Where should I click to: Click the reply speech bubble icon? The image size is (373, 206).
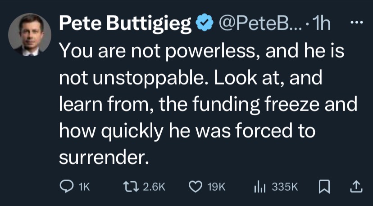coord(66,187)
